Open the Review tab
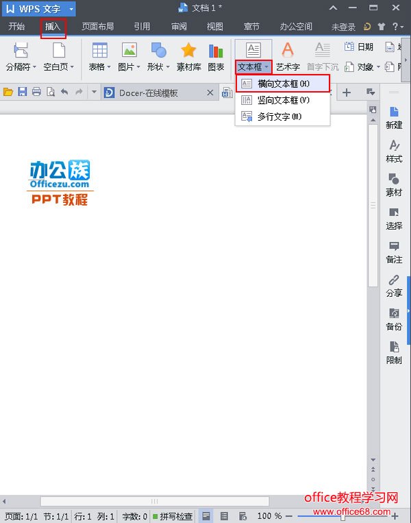The height and width of the screenshot is (523, 411). click(179, 26)
